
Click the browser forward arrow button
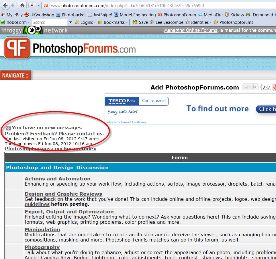point(13,5)
